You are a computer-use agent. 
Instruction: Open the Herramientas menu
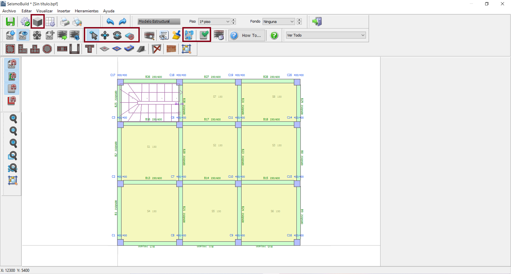[x=86, y=11]
